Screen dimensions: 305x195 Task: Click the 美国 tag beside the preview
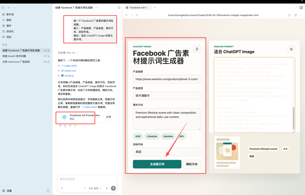[252, 156]
